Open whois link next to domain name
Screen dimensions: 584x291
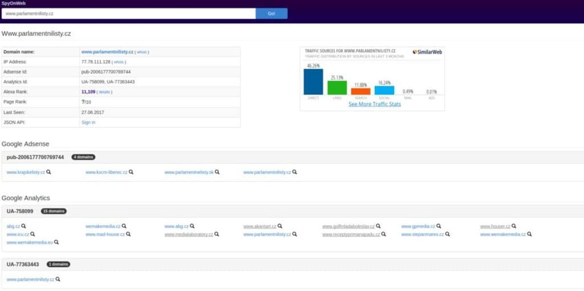(142, 52)
